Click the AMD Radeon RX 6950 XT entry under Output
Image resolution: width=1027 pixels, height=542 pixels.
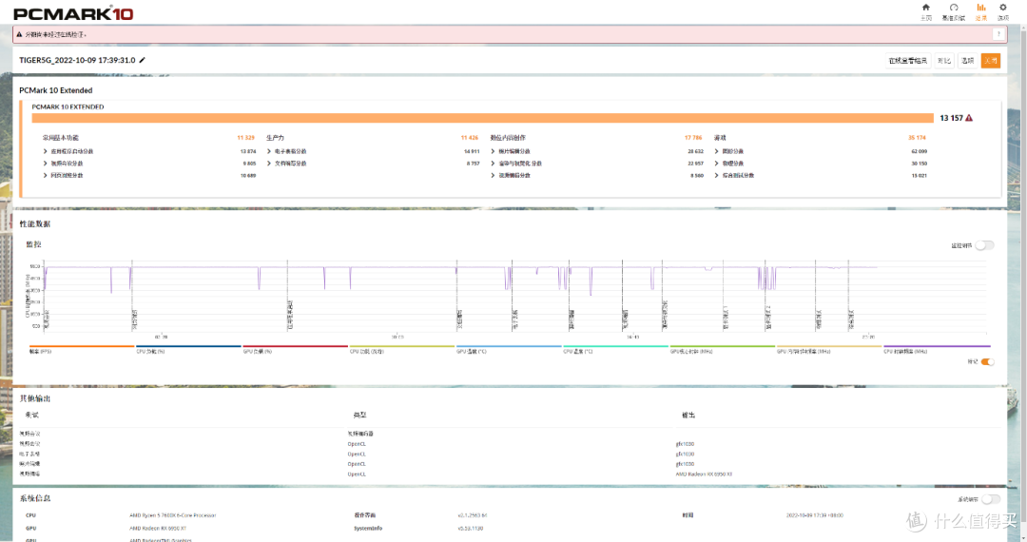(x=704, y=474)
